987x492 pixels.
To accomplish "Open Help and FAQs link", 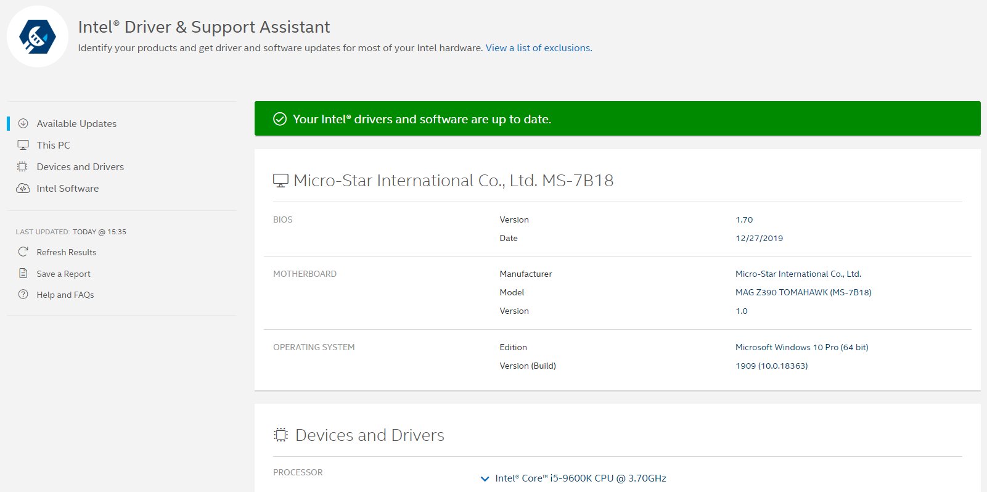I will (65, 295).
